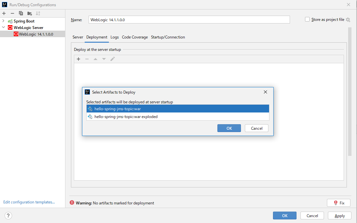Image resolution: width=357 pixels, height=223 pixels.
Task: Click the right-side vertical scrollbar
Action: [350, 92]
